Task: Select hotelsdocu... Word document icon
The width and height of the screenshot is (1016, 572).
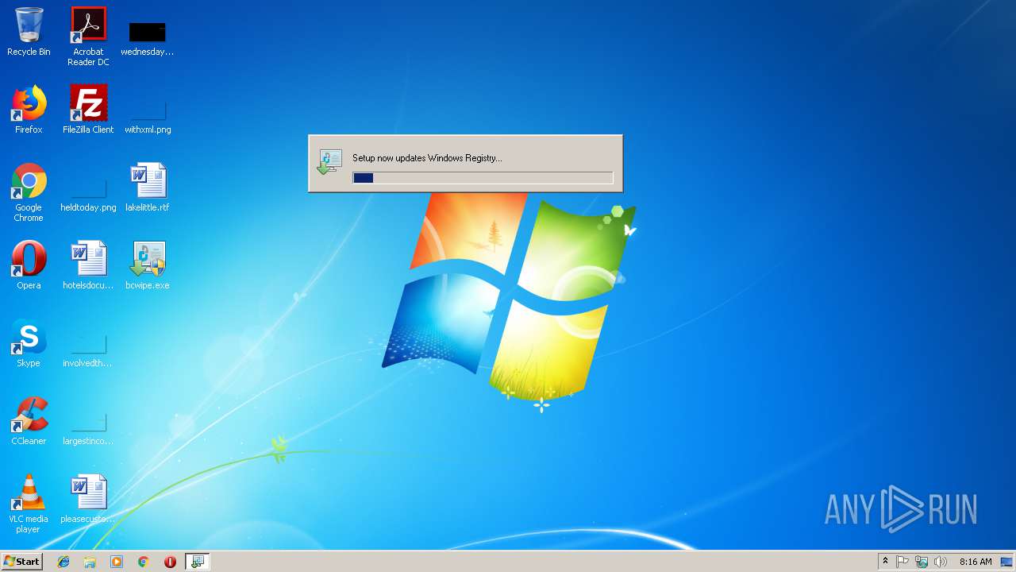Action: pos(88,265)
